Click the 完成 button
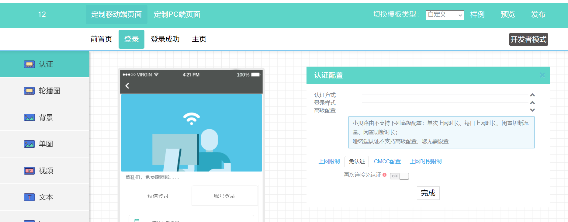 [x=428, y=193]
